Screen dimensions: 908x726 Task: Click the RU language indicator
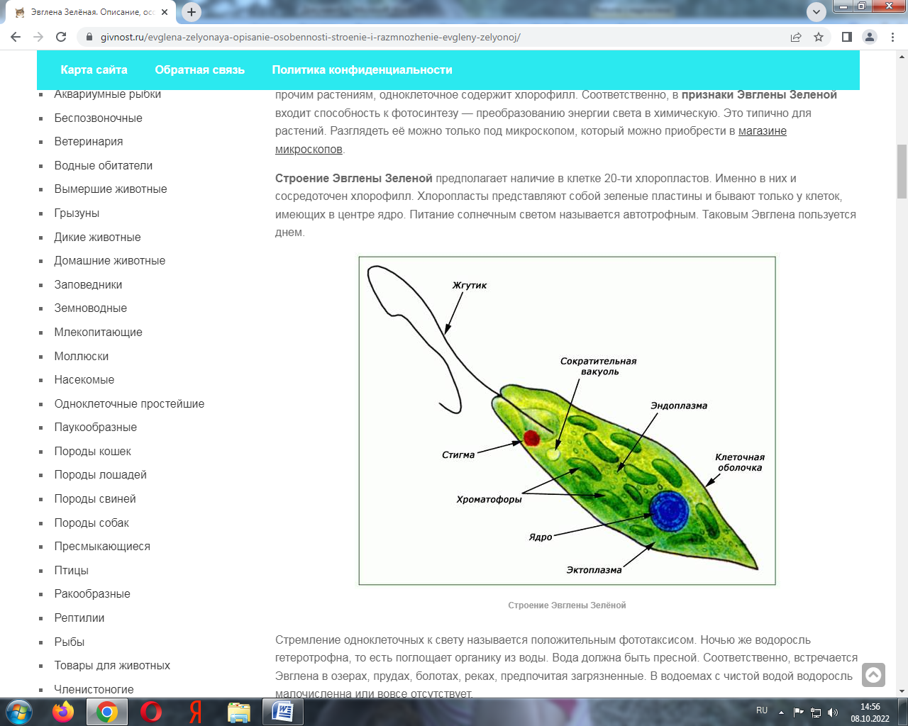coord(762,710)
